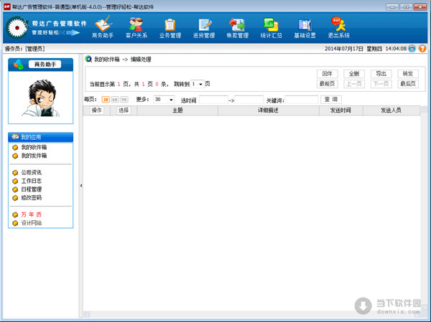Screen dimensions: 431x322
Task: Click the 操作 column header
Action: coord(96,110)
